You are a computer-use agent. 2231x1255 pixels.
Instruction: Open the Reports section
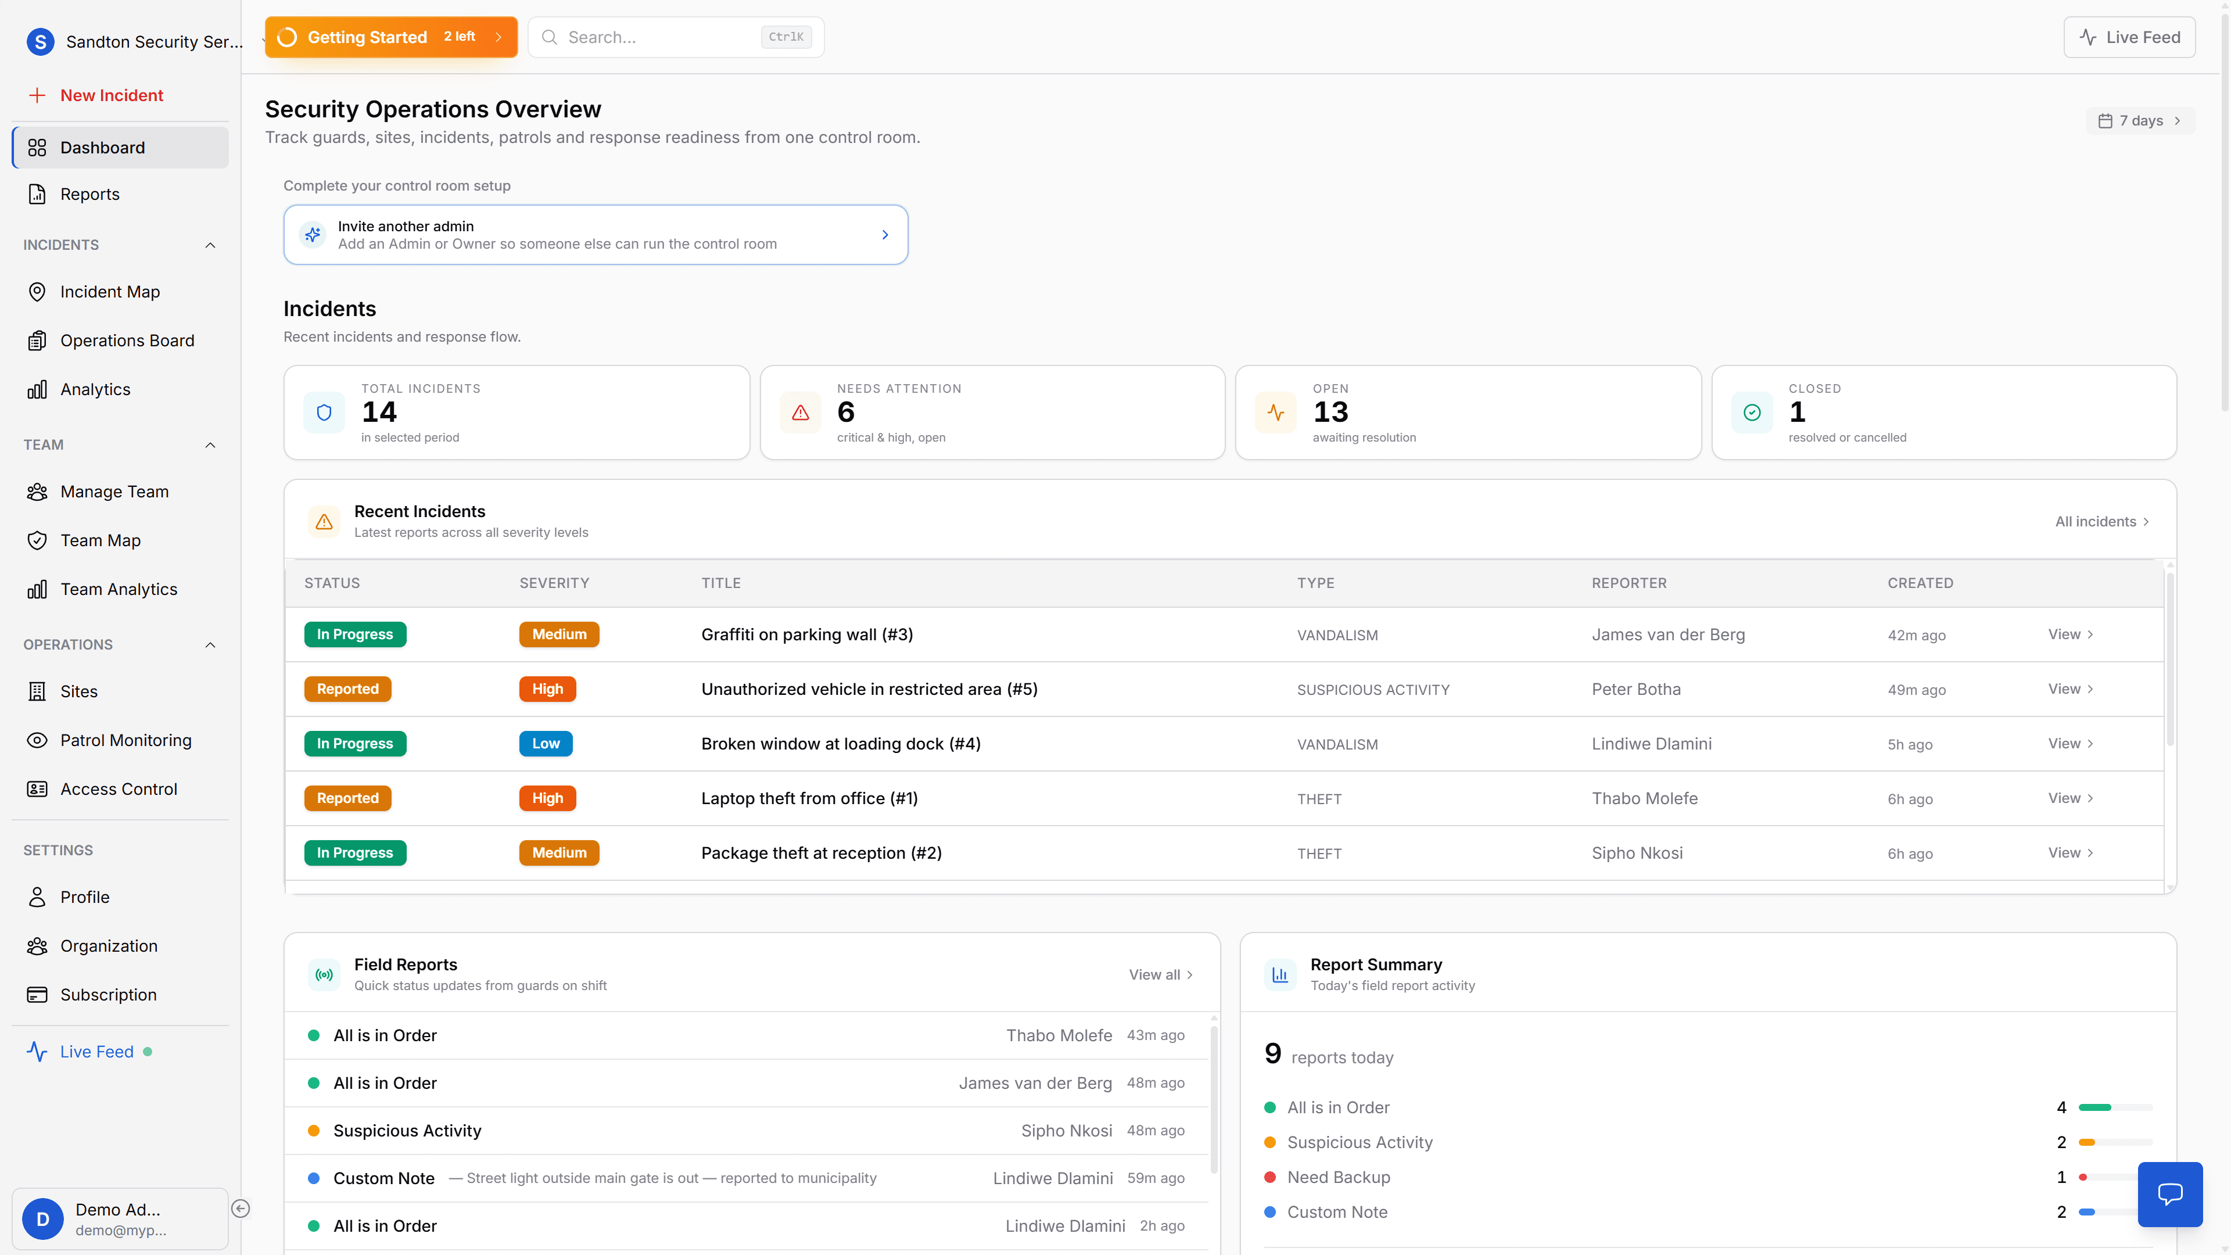(90, 194)
